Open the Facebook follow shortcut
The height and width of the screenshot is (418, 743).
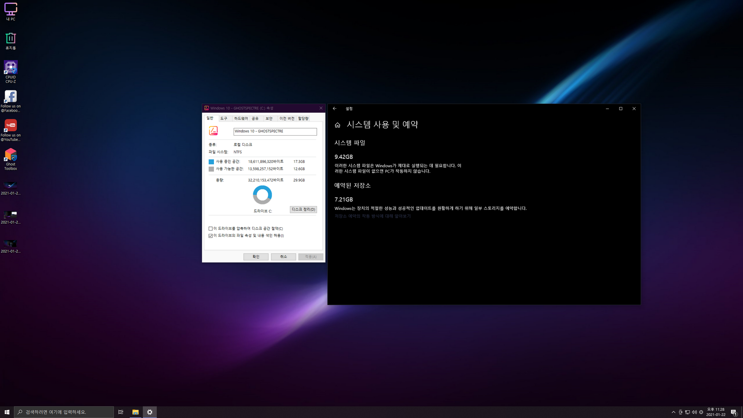click(x=11, y=101)
